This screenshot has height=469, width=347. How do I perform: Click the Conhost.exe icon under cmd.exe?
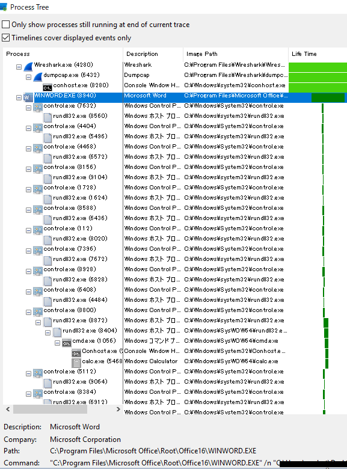pos(76,353)
